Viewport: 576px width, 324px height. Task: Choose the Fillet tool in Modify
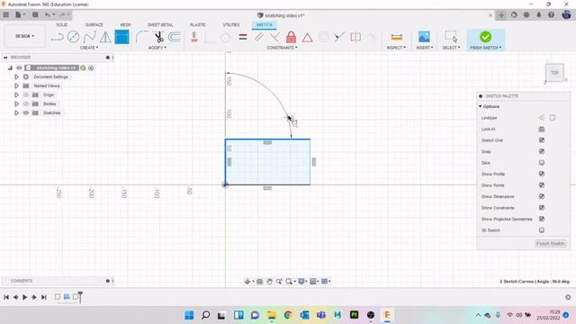[141, 37]
